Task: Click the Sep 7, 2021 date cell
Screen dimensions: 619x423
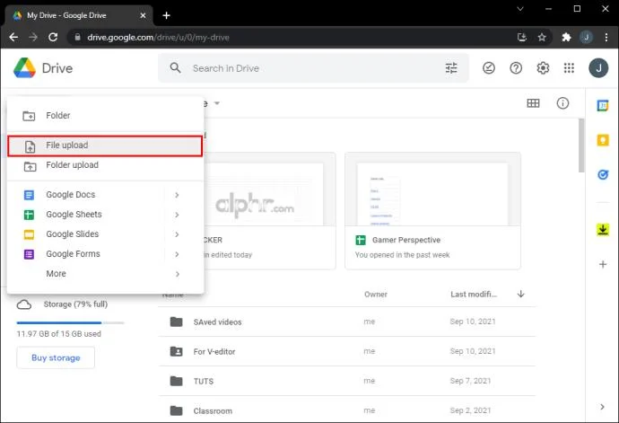Action: (x=470, y=381)
